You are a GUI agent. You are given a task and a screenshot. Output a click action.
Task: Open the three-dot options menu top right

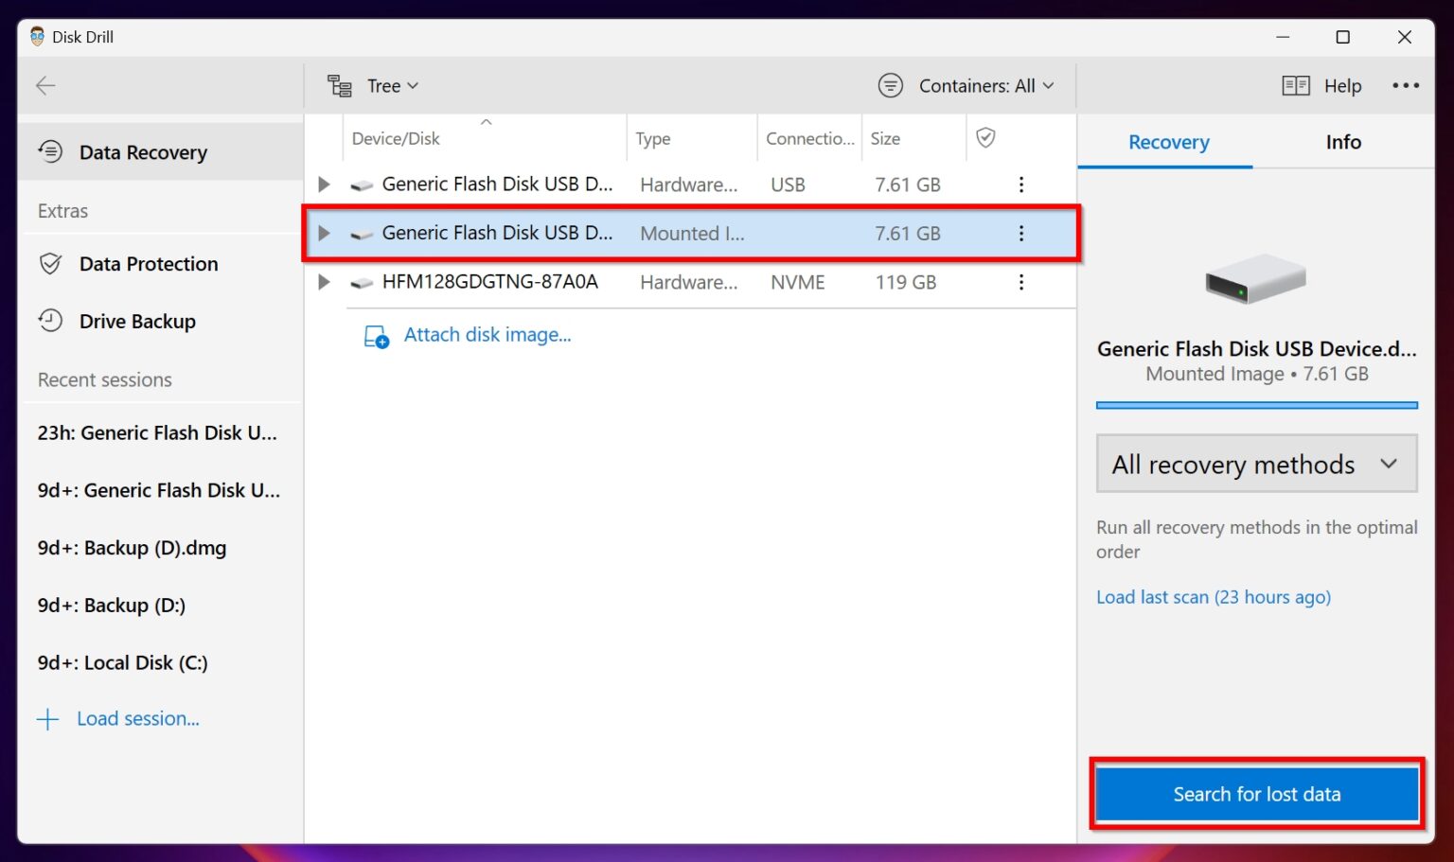click(x=1406, y=85)
